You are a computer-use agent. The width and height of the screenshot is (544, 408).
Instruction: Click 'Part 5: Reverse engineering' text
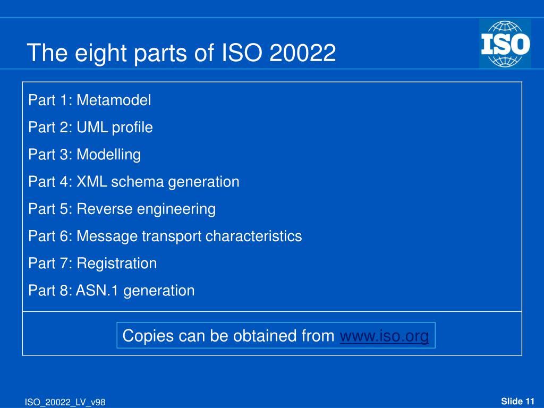[122, 209]
